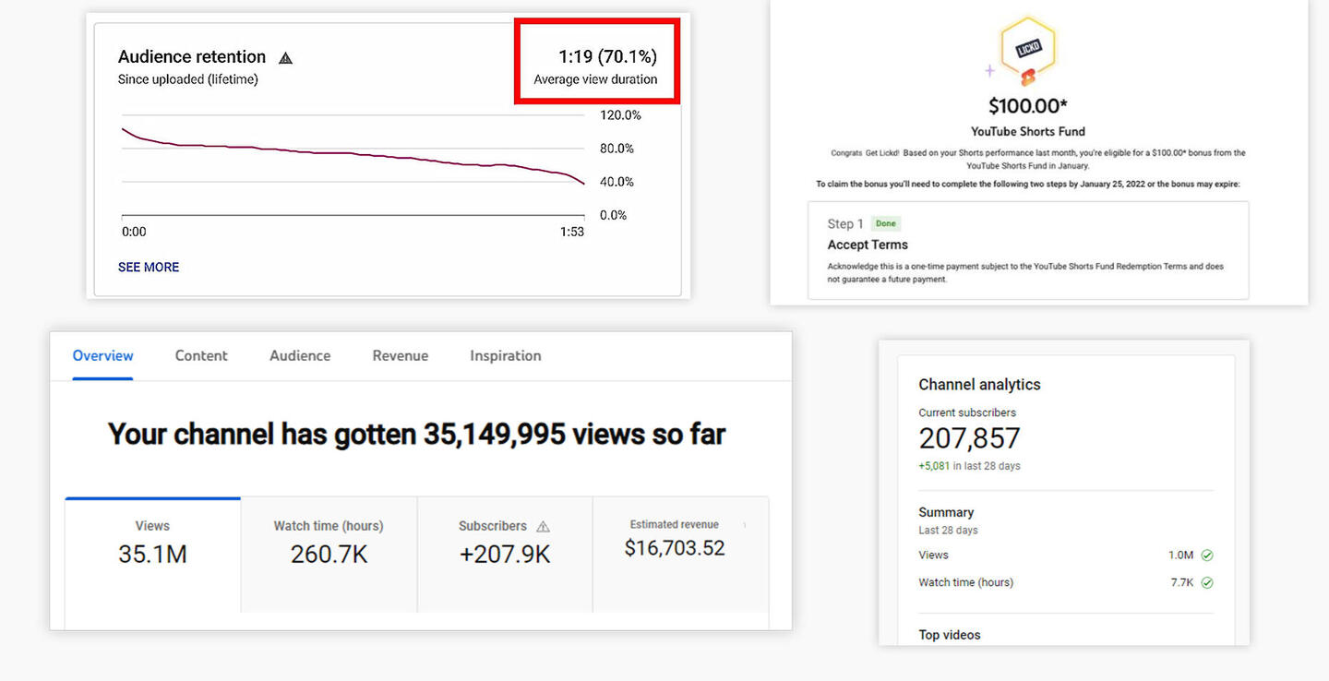
Task: Select the Views 35.1M metric card
Action: (x=152, y=554)
